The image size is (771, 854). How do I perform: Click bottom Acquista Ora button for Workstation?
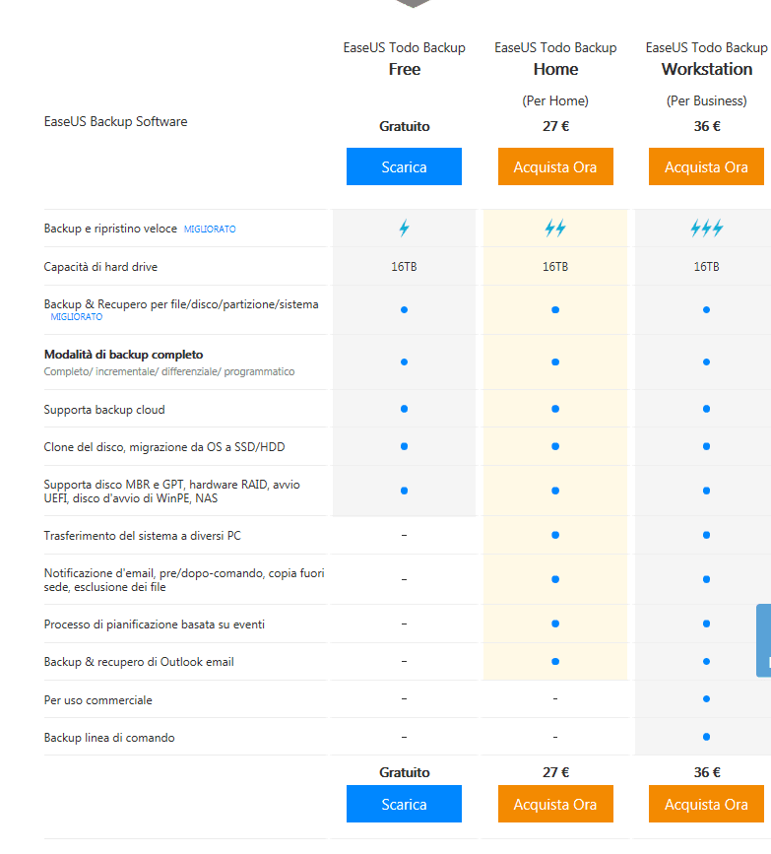click(706, 804)
